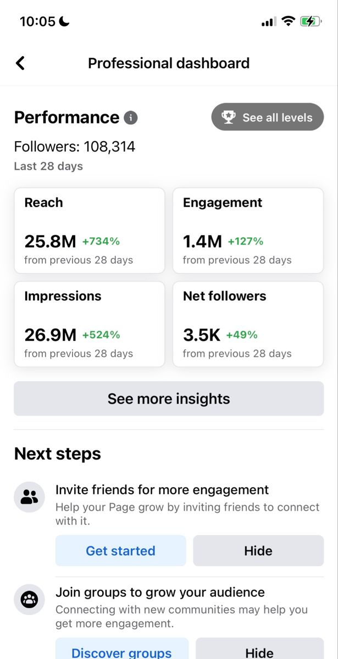Open the Performance info icon

click(131, 118)
